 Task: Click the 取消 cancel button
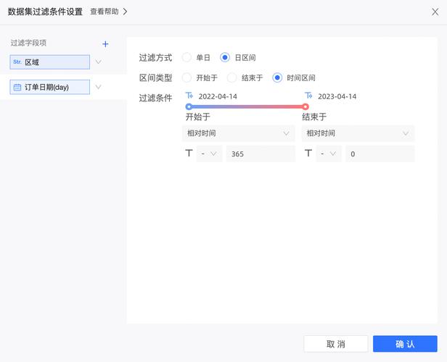coord(336,344)
